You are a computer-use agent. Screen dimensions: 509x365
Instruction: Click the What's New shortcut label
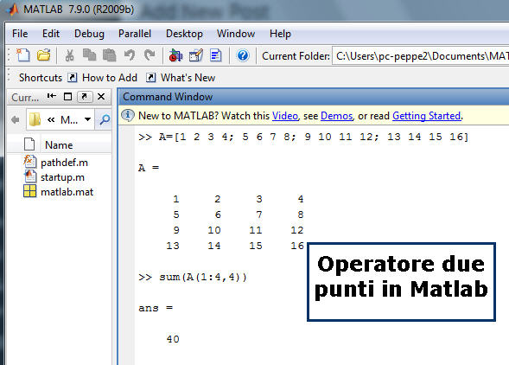tap(188, 78)
